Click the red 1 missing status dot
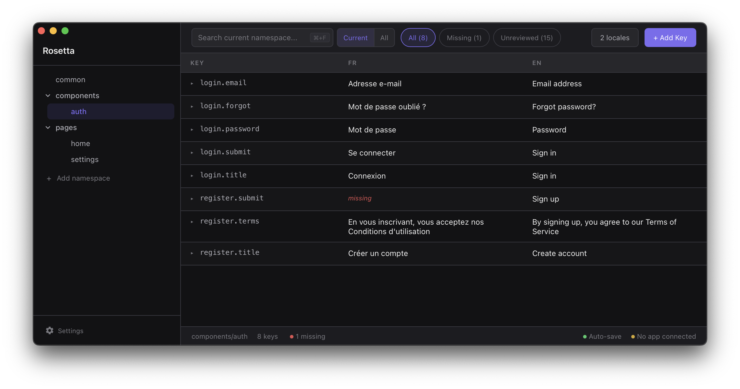 point(291,336)
